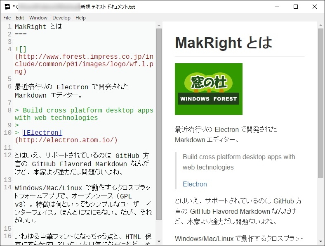Click the editor scrollbar up arrow
325x246 pixels.
(159, 25)
